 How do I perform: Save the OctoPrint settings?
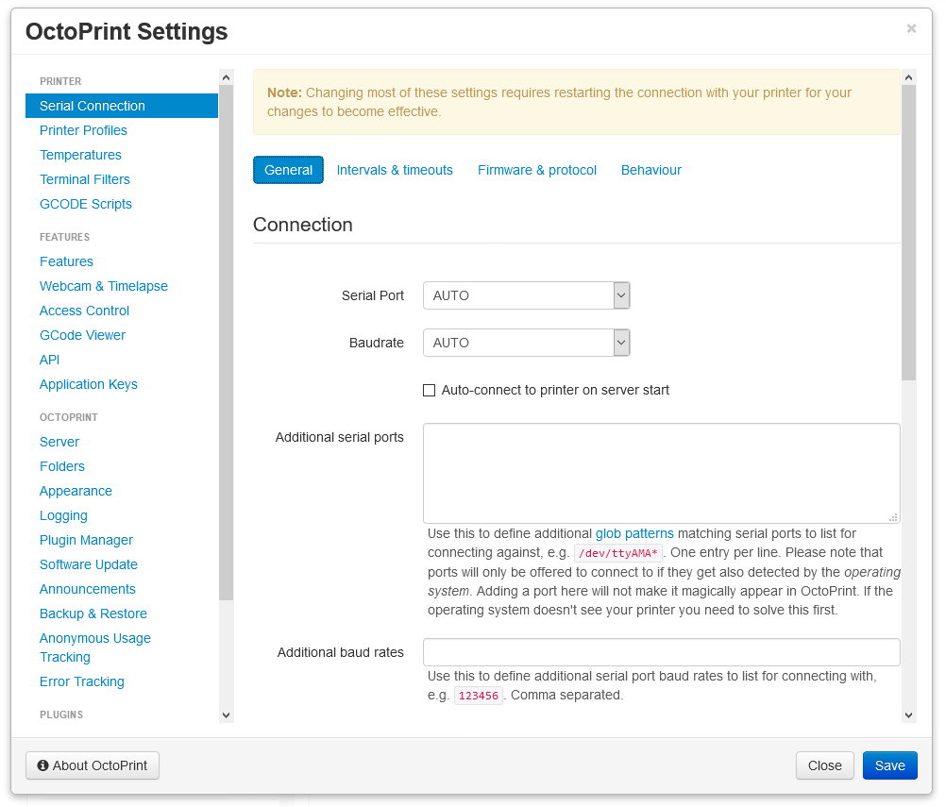[890, 765]
